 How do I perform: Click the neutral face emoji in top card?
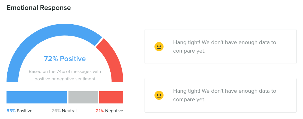click(159, 47)
